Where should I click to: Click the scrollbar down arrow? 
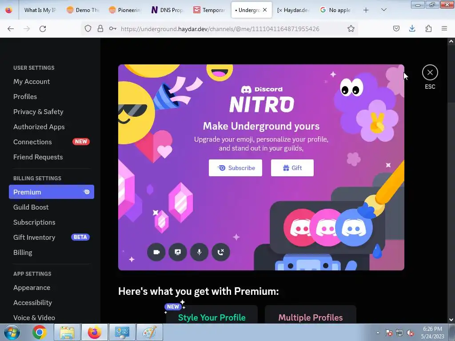[451, 320]
